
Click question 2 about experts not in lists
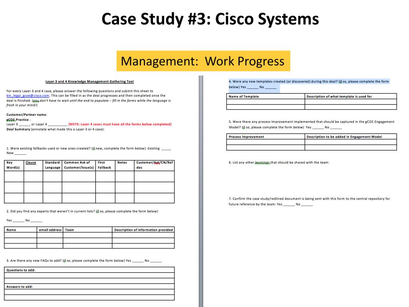tap(82, 211)
